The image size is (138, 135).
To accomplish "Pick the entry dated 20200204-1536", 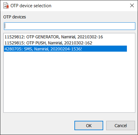I will pyautogui.click(x=65, y=49).
